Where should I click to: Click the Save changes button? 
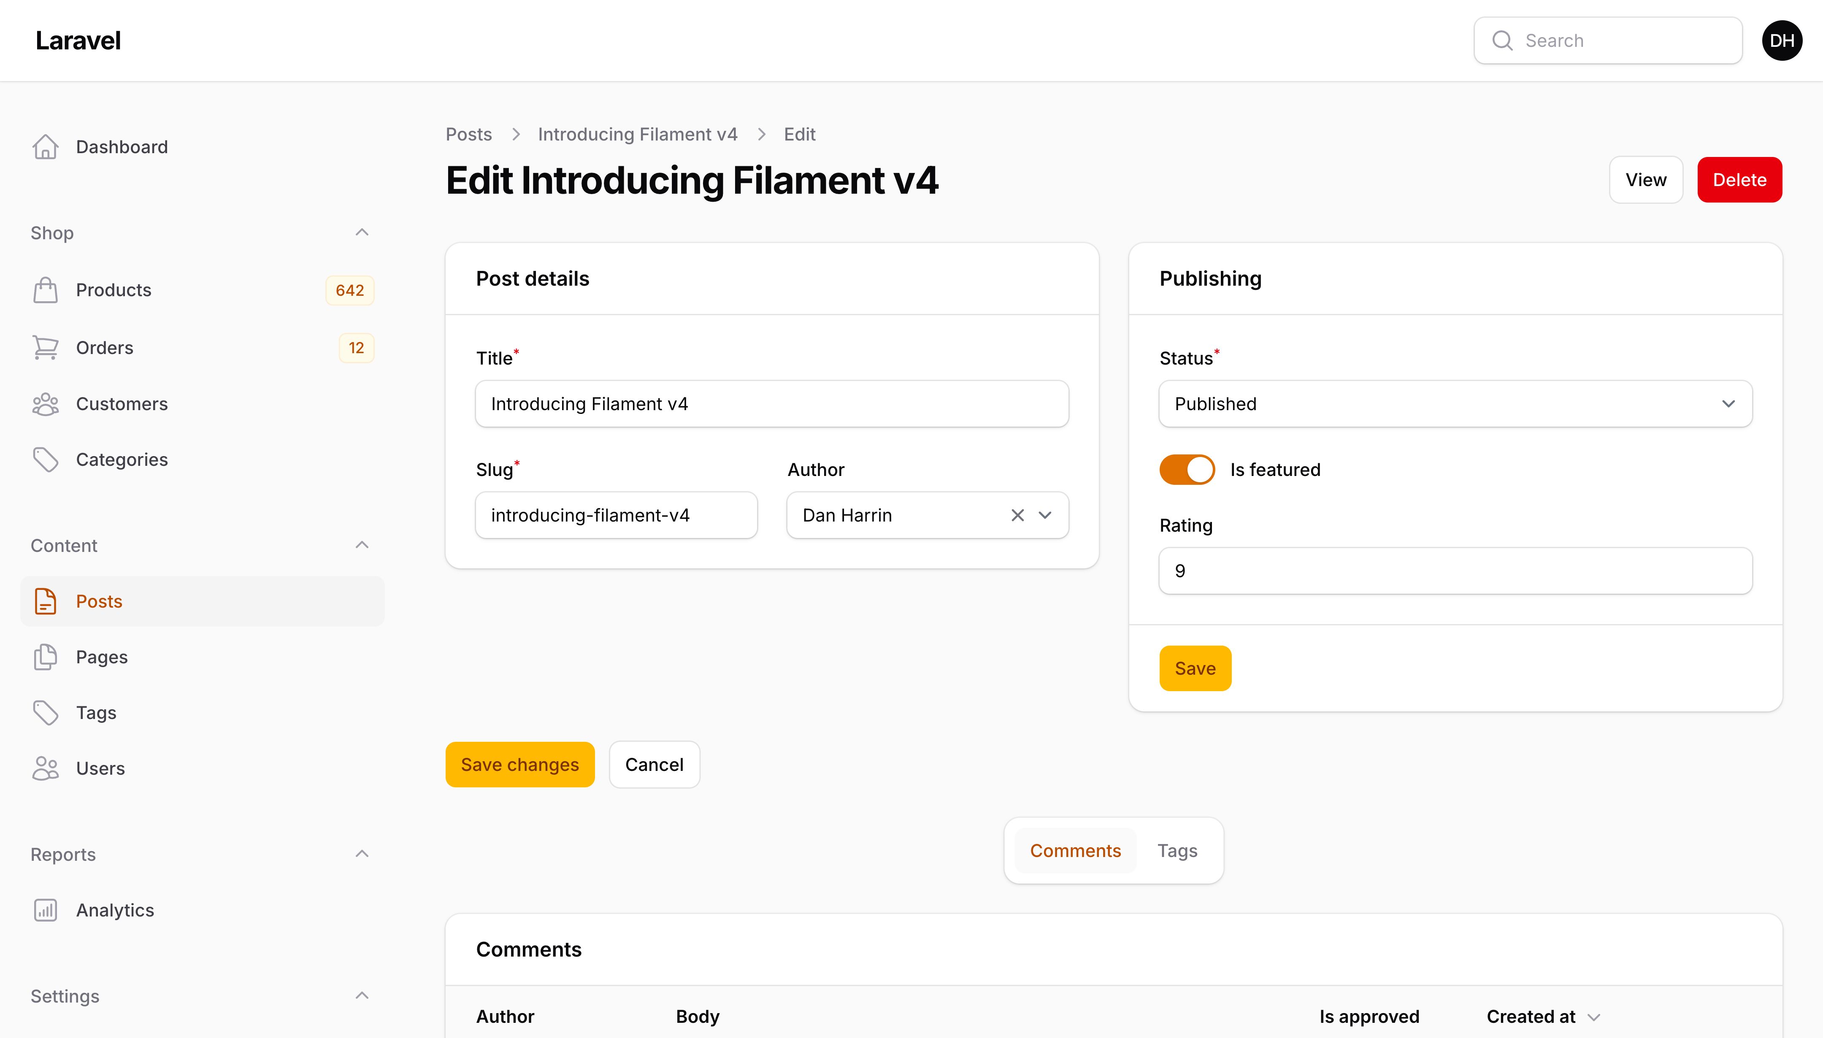[520, 764]
